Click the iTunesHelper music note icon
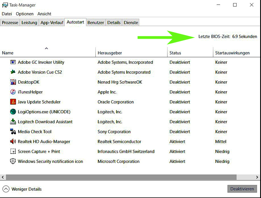 [13, 92]
